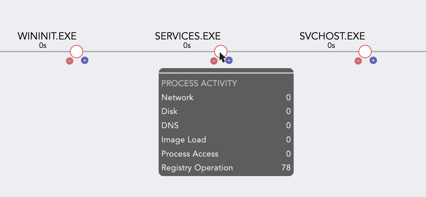The width and height of the screenshot is (426, 197).
Task: Open the Registry Operation row showing 78
Action: 226,168
